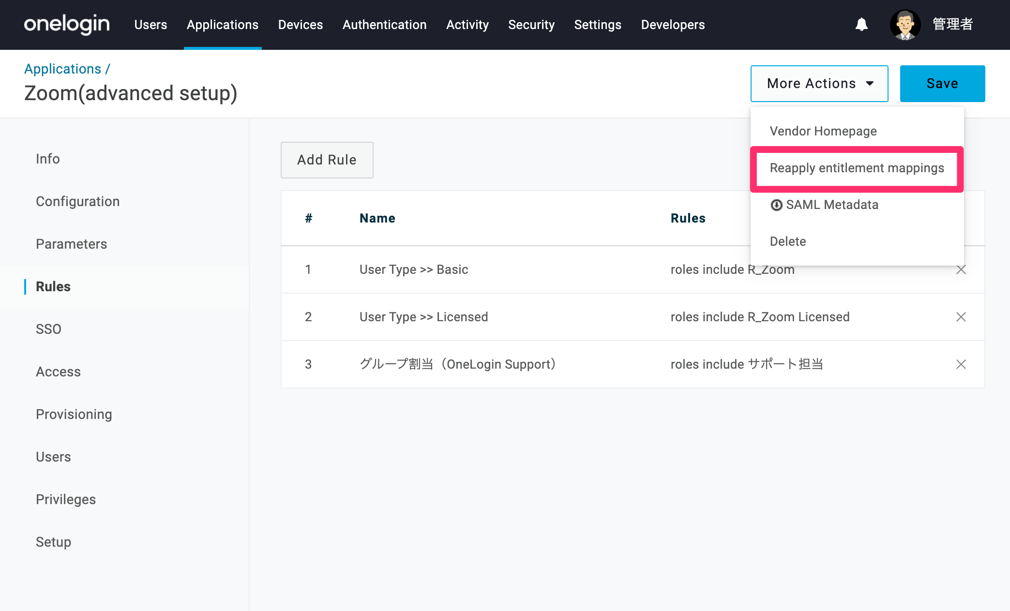Click the Save button
The image size is (1010, 611).
click(x=942, y=84)
